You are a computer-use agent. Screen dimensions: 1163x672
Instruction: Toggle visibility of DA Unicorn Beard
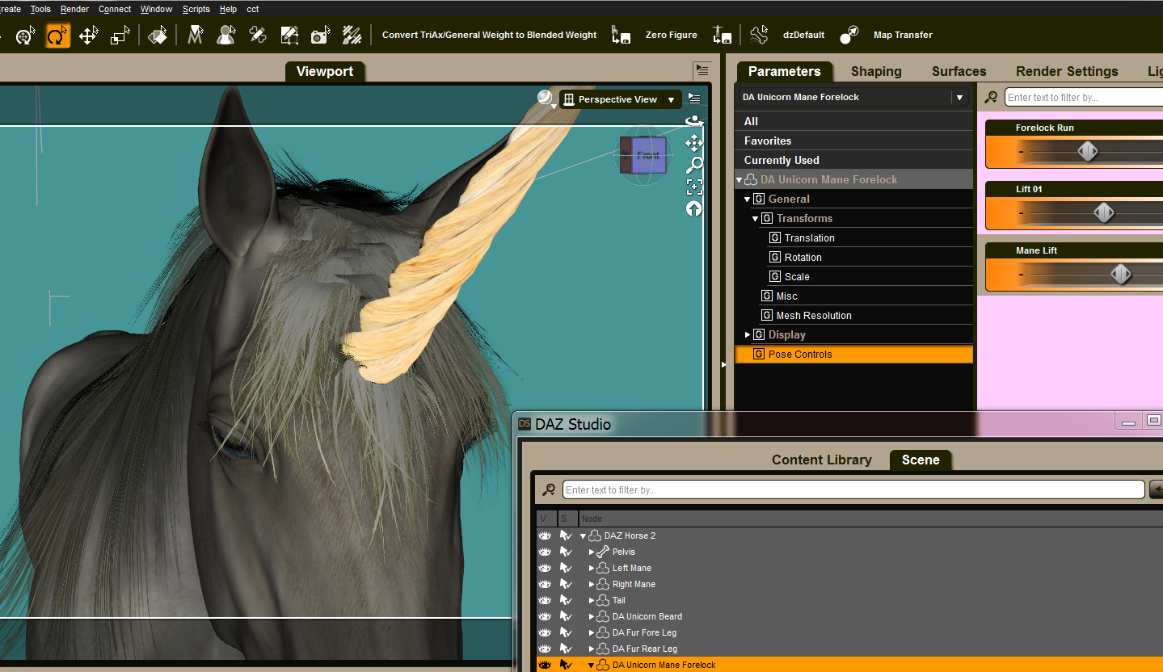545,616
